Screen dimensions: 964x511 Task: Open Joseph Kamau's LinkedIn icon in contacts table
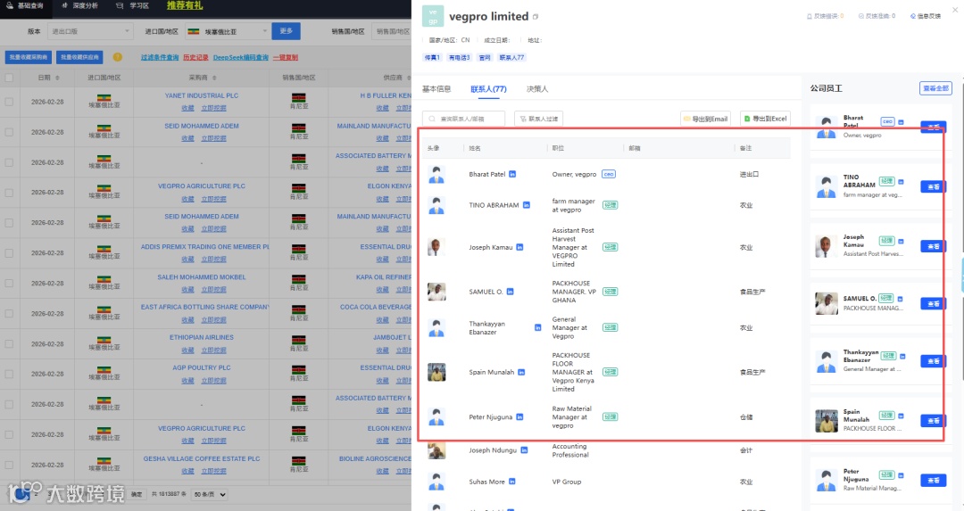point(519,248)
